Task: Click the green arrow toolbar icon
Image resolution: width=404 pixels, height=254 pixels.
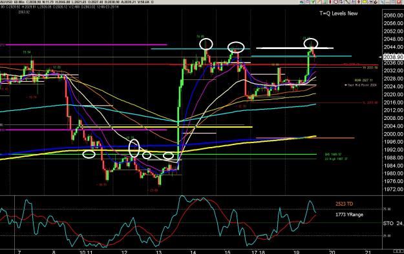Action: 312,2
